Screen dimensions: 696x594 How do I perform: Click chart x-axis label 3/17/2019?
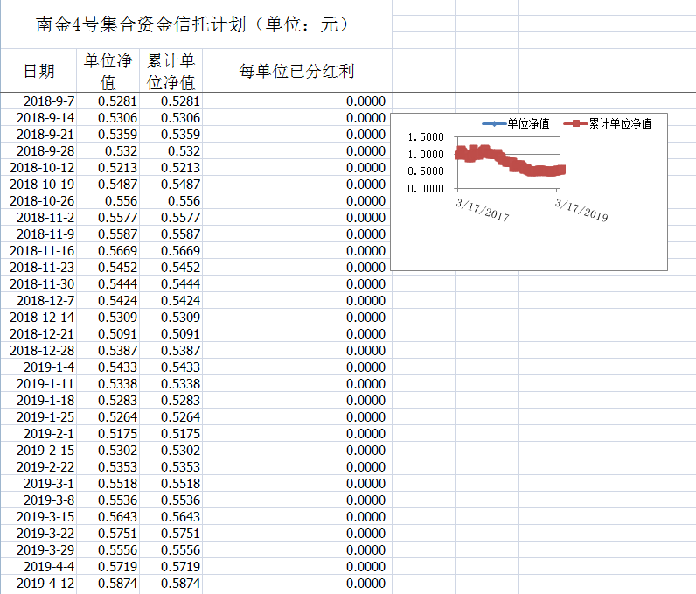point(581,210)
